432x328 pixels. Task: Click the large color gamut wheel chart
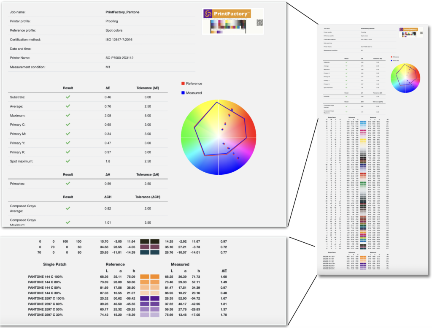tap(219, 137)
